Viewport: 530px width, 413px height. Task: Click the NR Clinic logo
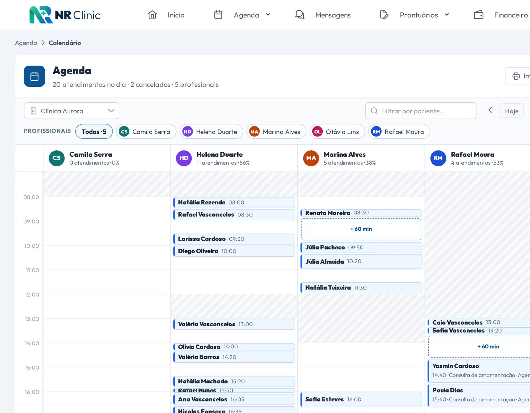(65, 15)
